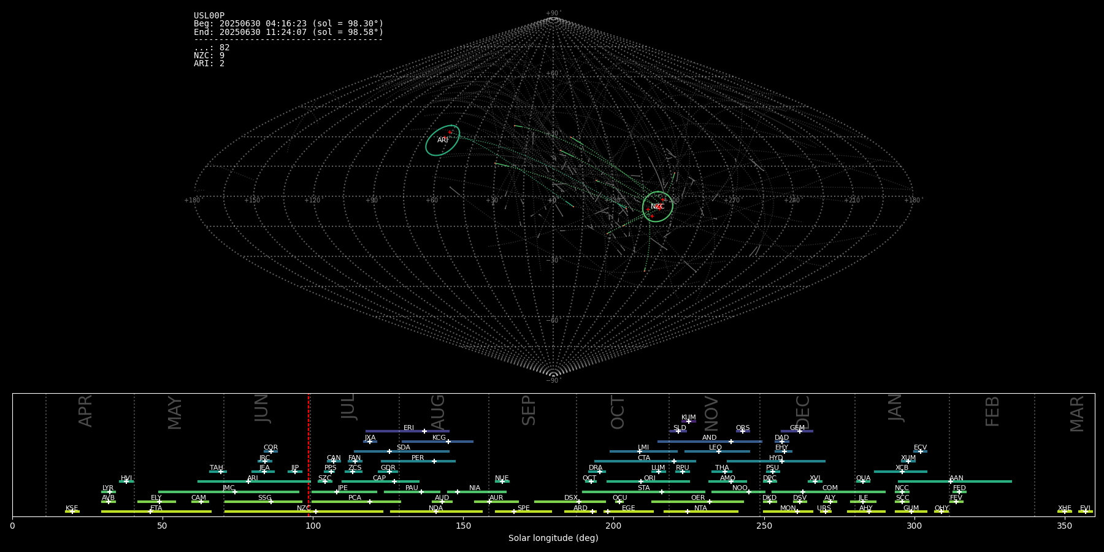The image size is (1104, 552).
Task: Click the Solar longitude (deg) axis label
Action: tap(553, 539)
